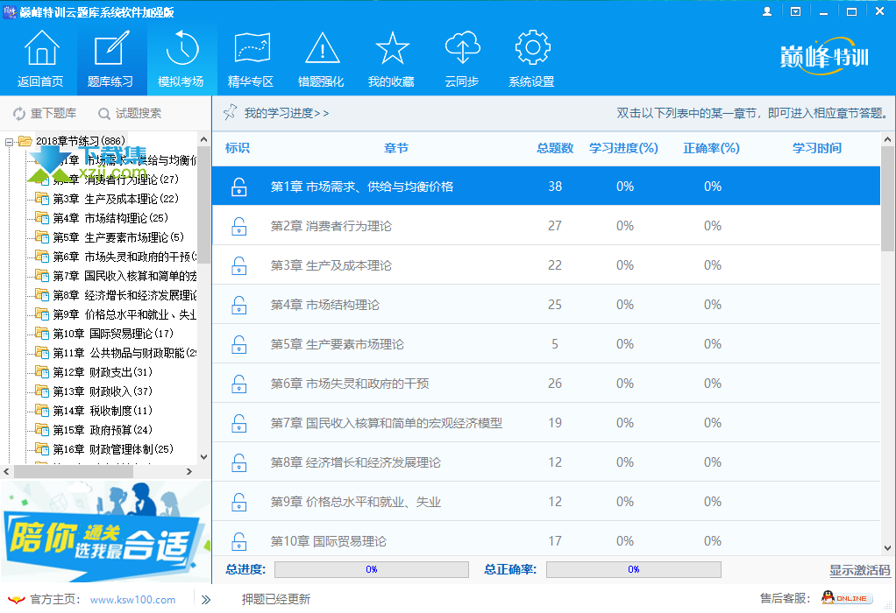This screenshot has height=613, width=896.
Task: Click folder icon of 第8章 经济增长 tree item
Action: click(x=42, y=294)
